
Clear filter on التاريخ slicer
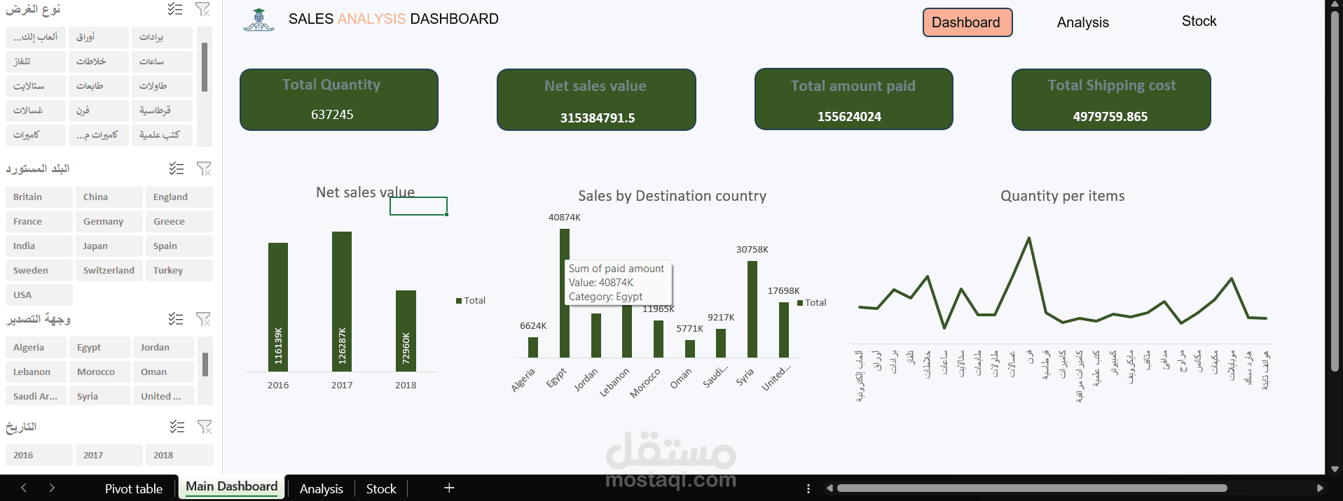coord(205,427)
